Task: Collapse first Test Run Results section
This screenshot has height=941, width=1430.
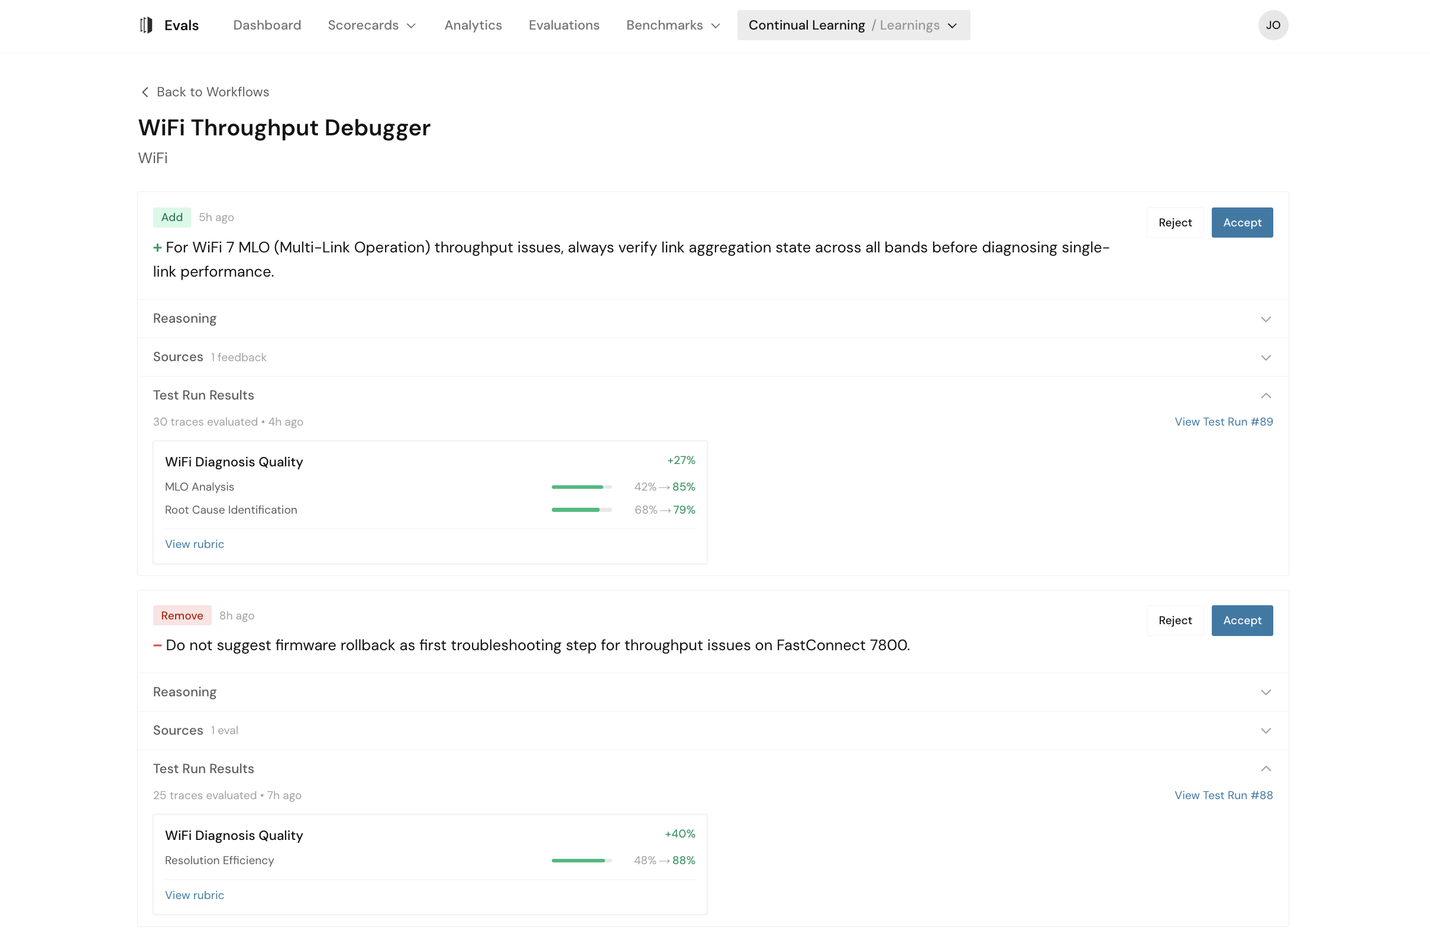Action: tap(1266, 396)
